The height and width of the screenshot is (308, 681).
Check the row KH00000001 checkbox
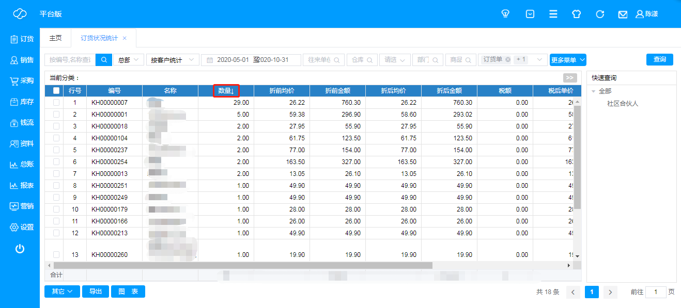56,114
